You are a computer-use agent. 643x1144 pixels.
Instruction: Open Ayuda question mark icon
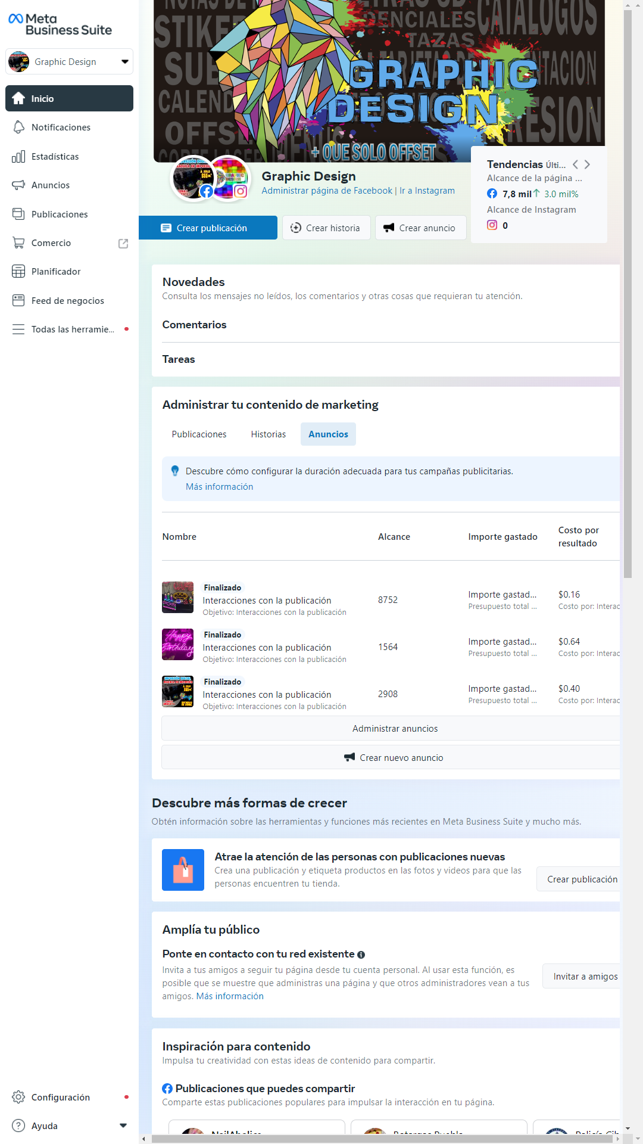point(18,1126)
